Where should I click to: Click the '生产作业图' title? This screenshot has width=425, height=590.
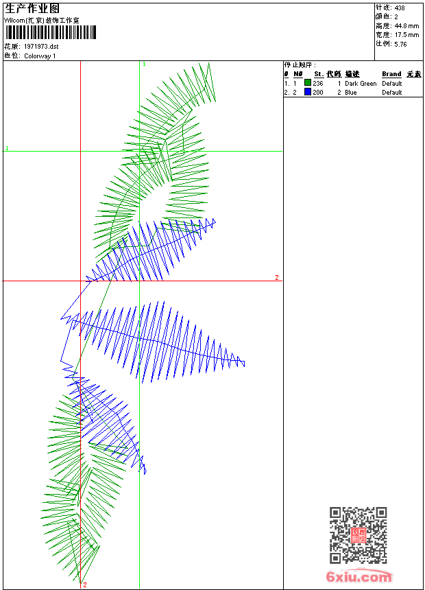pos(32,9)
